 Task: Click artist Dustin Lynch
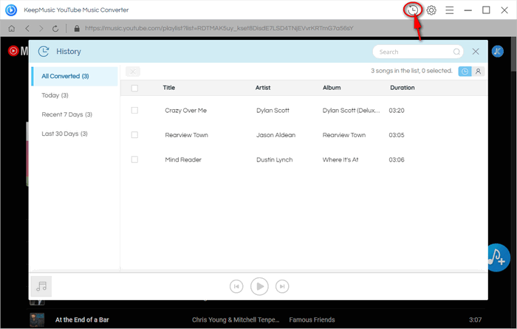[x=274, y=159]
